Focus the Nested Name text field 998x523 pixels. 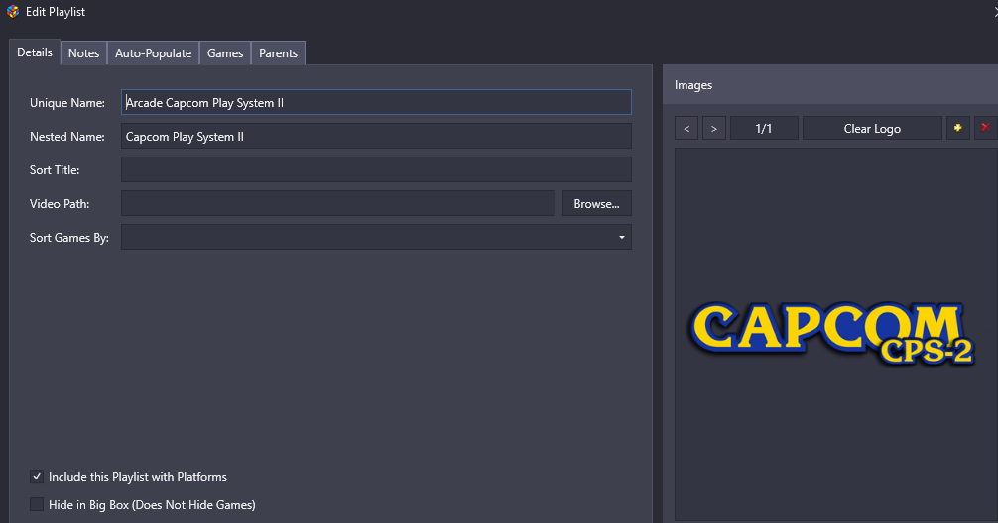[x=376, y=136]
